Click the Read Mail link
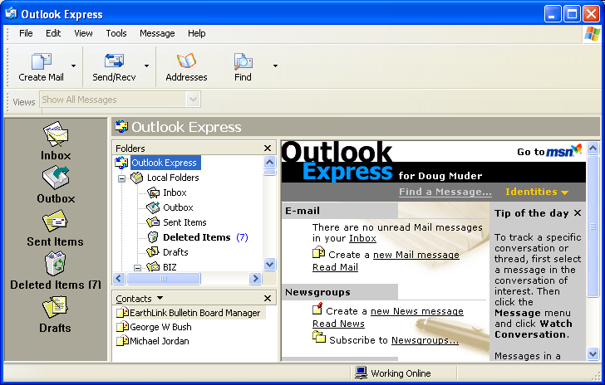The height and width of the screenshot is (385, 605). pyautogui.click(x=335, y=267)
